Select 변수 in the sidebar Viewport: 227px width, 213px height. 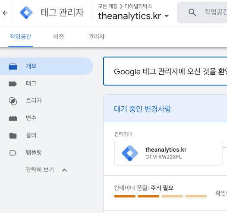[46, 118]
